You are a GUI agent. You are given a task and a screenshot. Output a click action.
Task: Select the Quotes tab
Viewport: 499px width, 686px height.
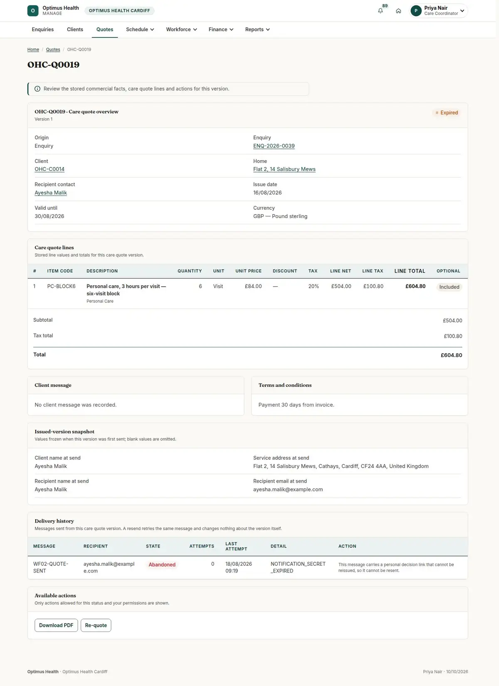(x=105, y=30)
